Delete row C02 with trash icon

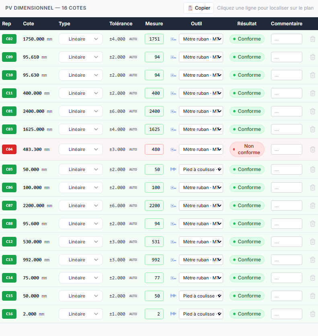point(313,39)
